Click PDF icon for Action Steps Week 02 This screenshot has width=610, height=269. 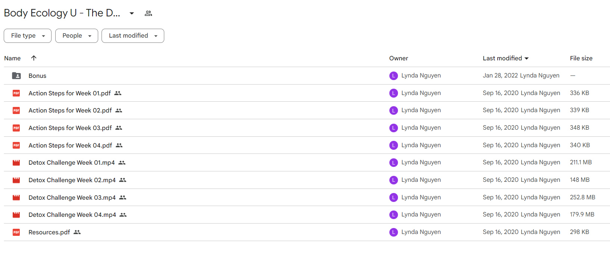16,110
